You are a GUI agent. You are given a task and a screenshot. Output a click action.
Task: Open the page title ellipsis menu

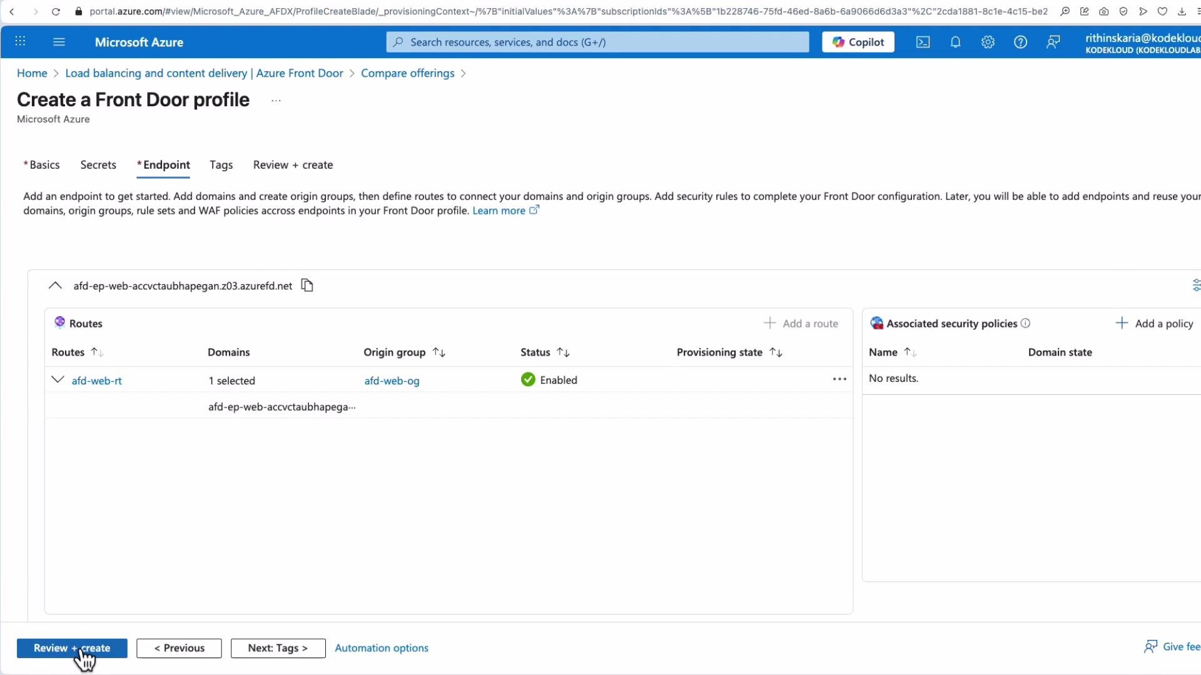(276, 101)
